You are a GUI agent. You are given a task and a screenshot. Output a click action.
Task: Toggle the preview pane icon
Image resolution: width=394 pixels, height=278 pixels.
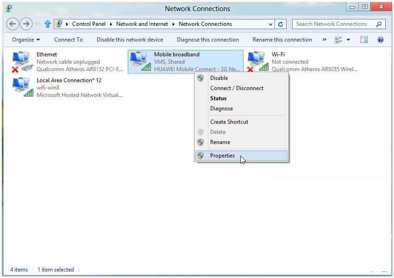[x=364, y=40]
